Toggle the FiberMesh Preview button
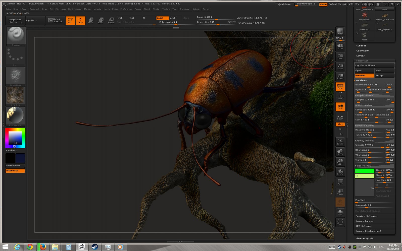The width and height of the screenshot is (402, 251). 364,76
